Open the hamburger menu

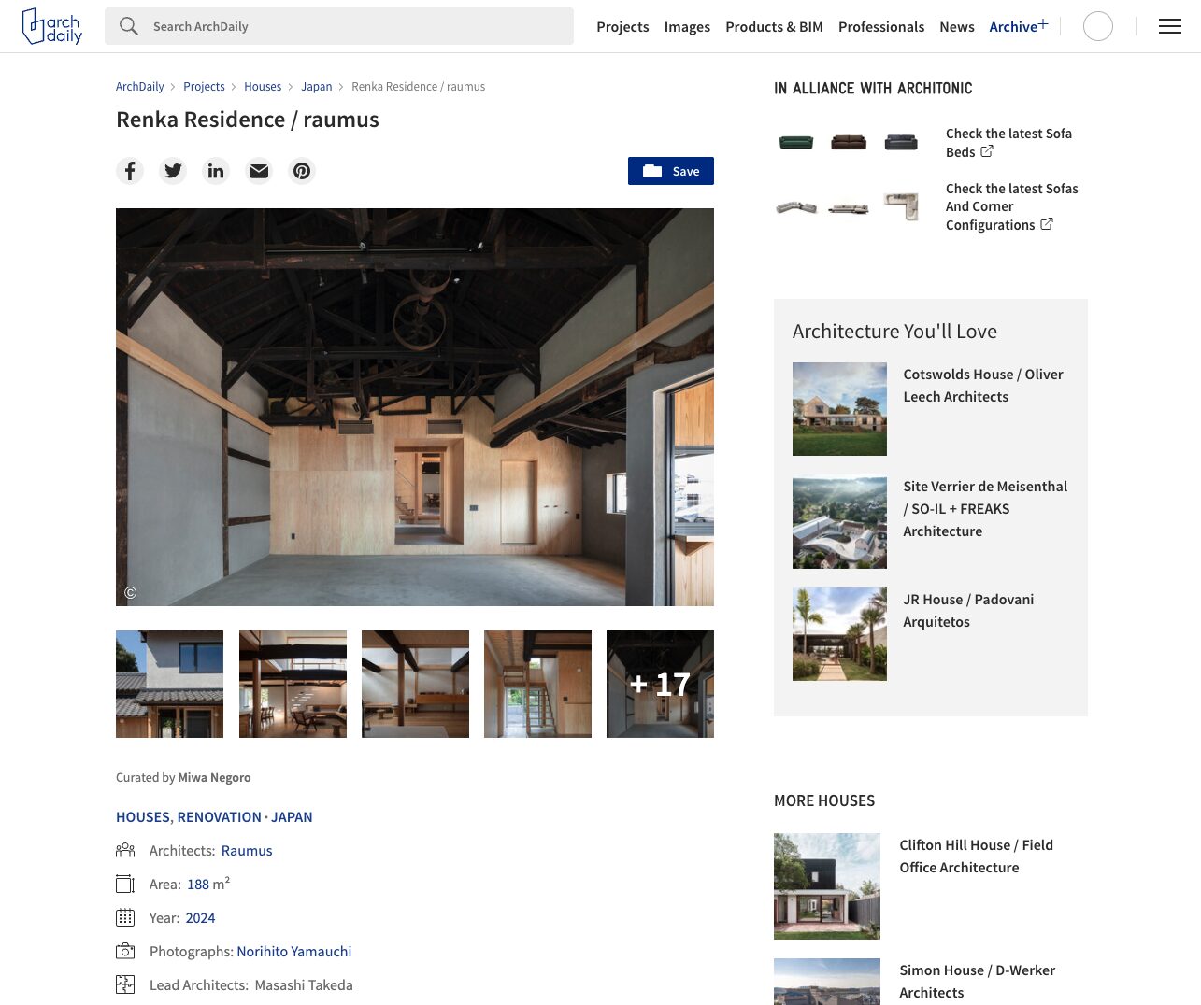click(x=1169, y=26)
